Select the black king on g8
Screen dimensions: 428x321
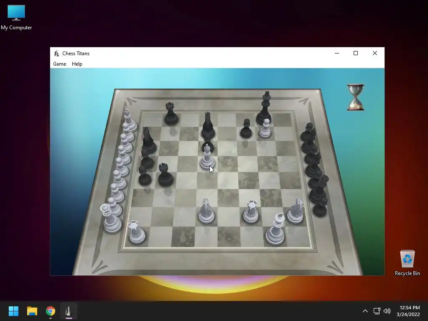(x=265, y=108)
